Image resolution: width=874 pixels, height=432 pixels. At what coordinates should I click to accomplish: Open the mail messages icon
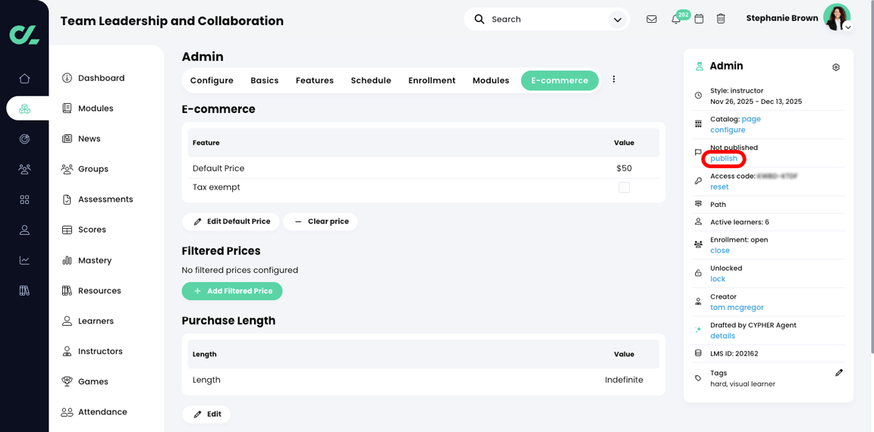coord(651,19)
